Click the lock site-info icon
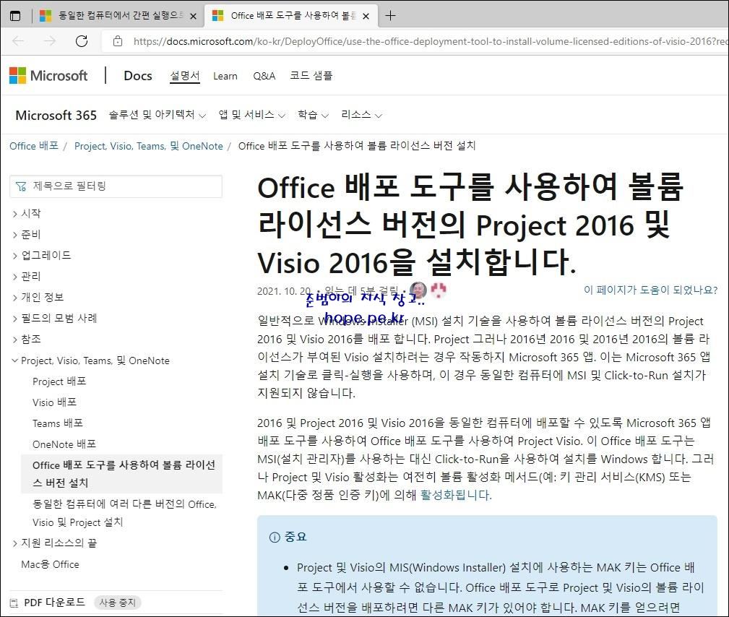This screenshot has height=617, width=729. click(118, 41)
